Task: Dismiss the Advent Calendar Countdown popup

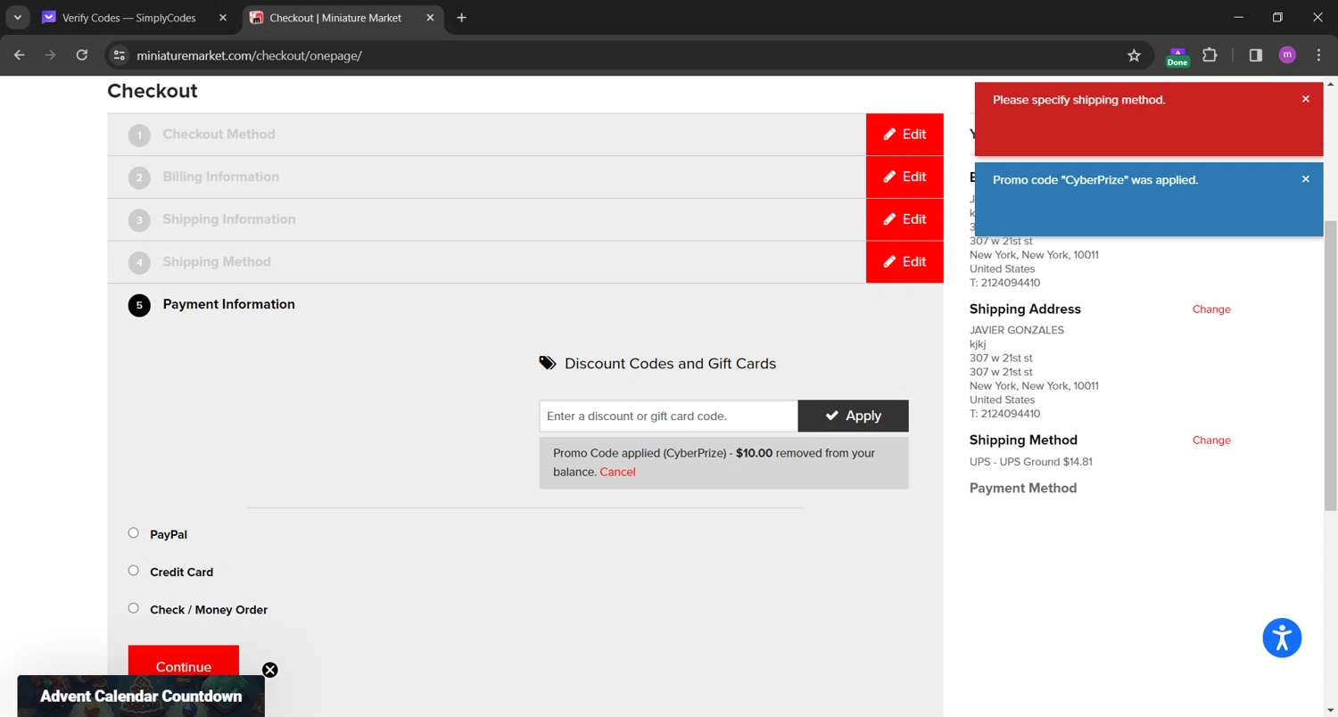Action: click(x=269, y=670)
